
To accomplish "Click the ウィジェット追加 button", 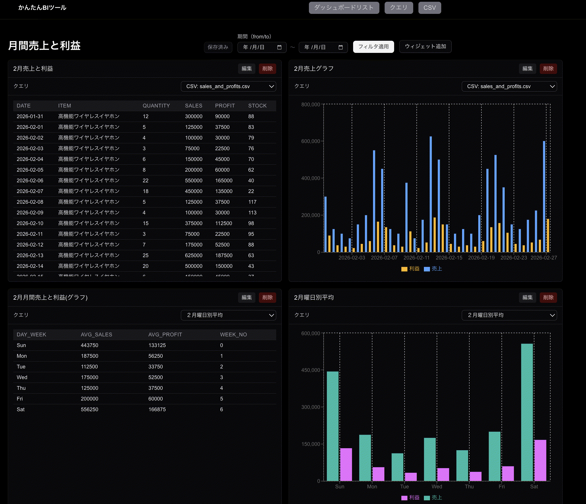I will click(425, 47).
